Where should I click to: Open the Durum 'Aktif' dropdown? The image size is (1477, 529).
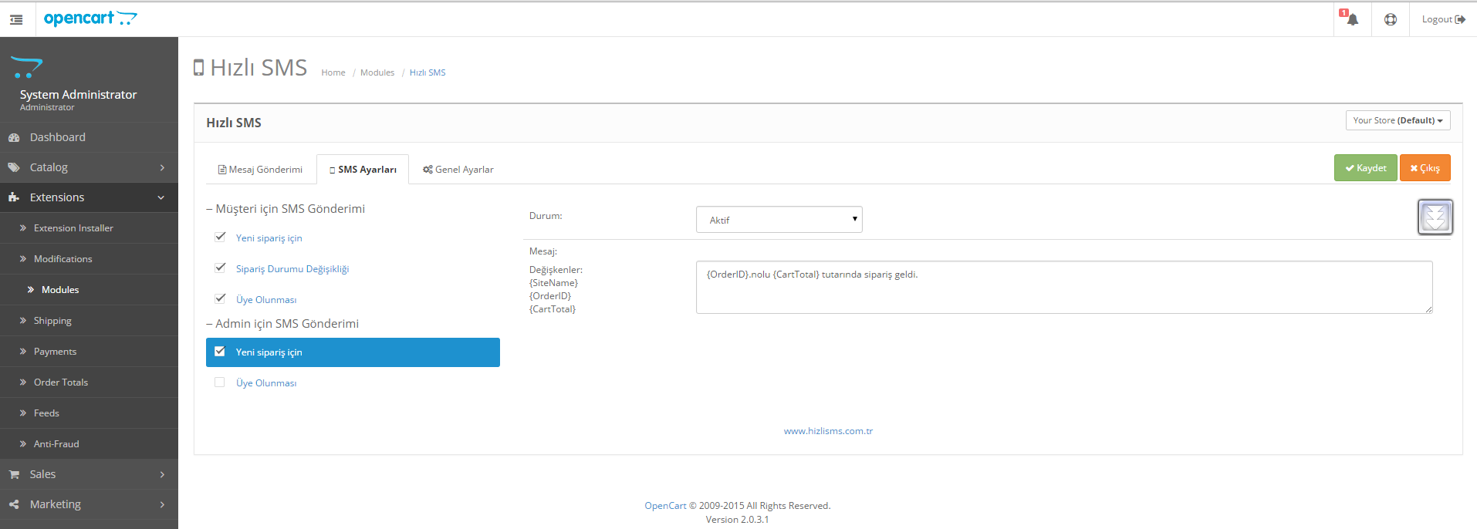pyautogui.click(x=779, y=220)
